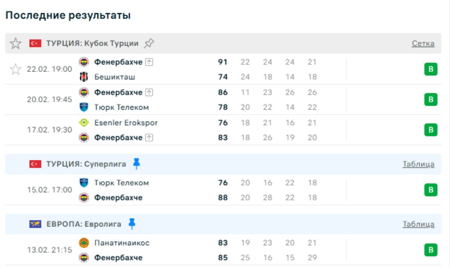
Task: Open the ЕВРОПА: Евролига league title
Action: (x=83, y=224)
